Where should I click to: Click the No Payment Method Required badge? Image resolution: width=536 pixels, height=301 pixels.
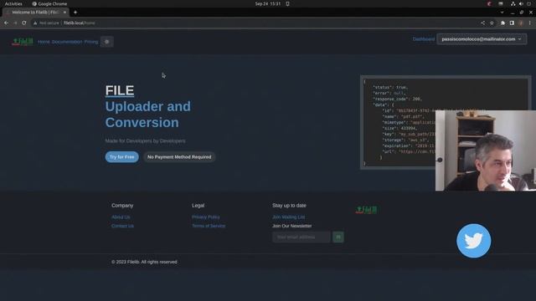pyautogui.click(x=179, y=157)
